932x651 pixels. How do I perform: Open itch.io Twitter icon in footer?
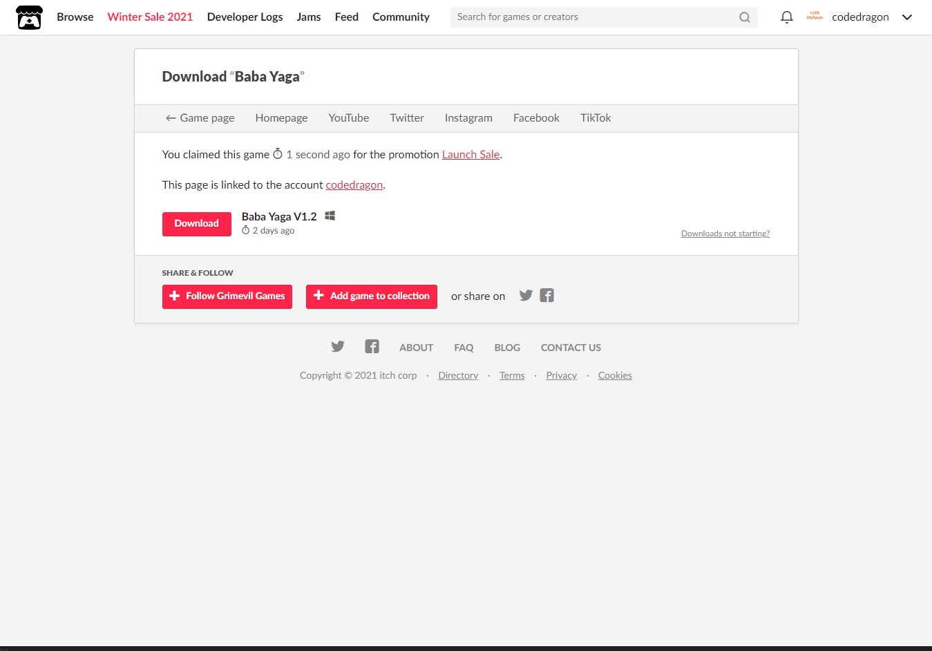click(x=337, y=346)
